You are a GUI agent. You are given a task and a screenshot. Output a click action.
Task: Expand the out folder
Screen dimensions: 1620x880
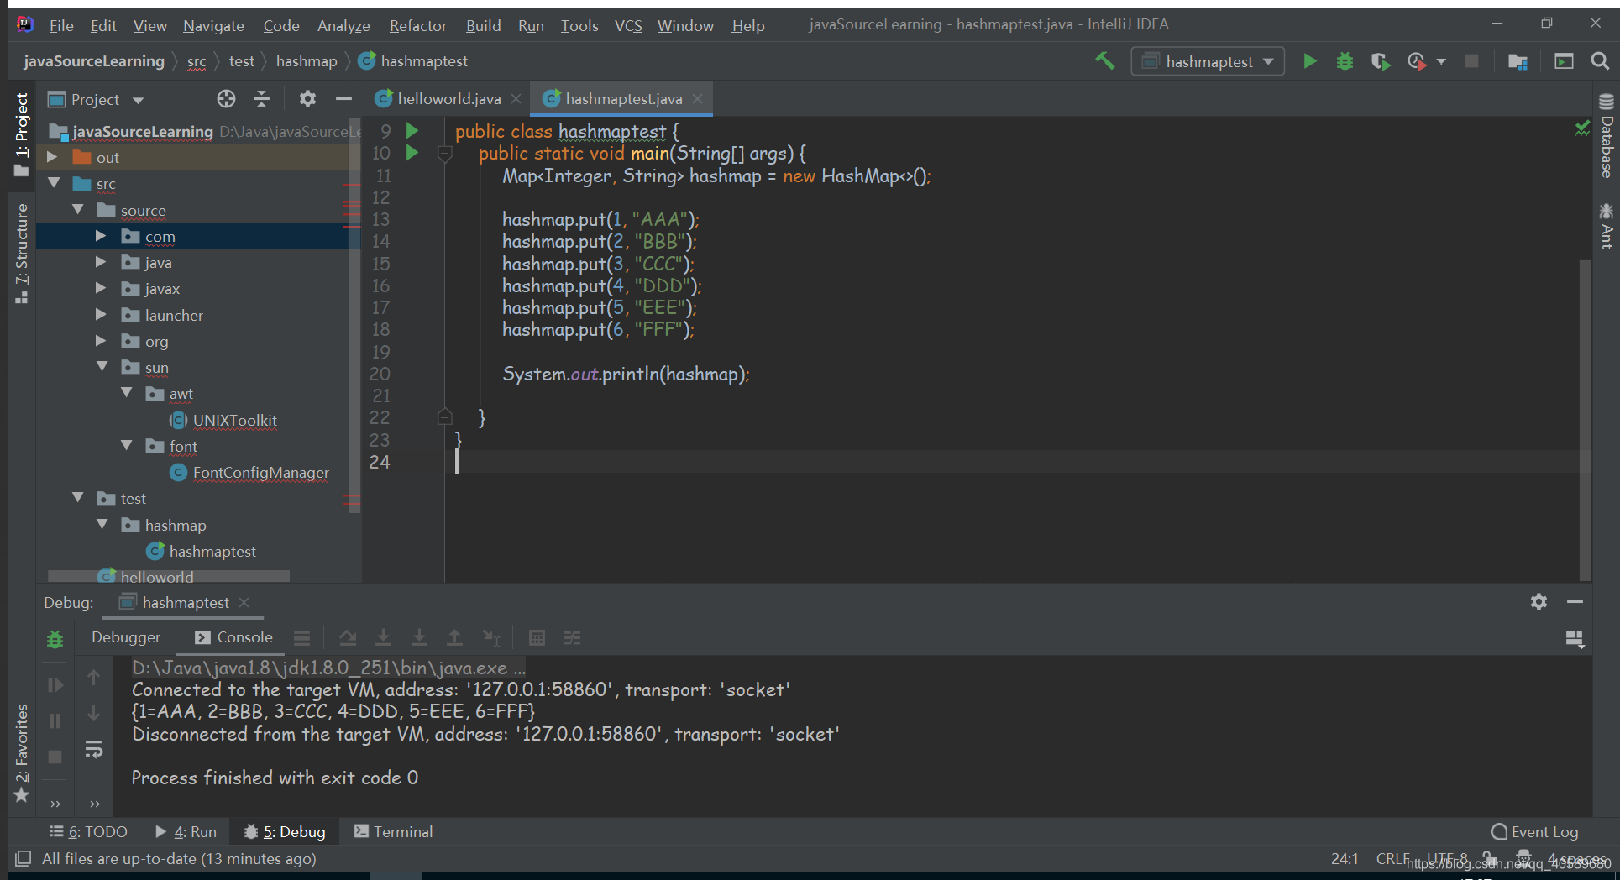click(52, 157)
